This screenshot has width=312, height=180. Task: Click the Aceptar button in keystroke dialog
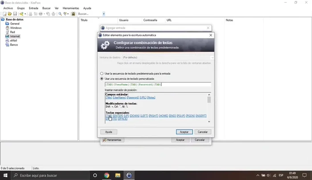coord(184,132)
